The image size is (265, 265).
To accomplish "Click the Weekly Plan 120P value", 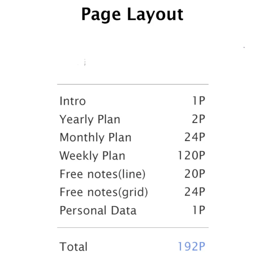I will [x=191, y=155].
